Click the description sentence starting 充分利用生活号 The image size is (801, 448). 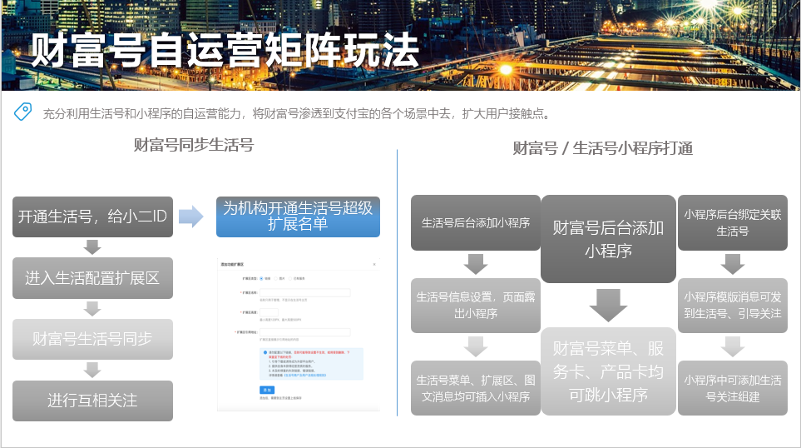298,113
